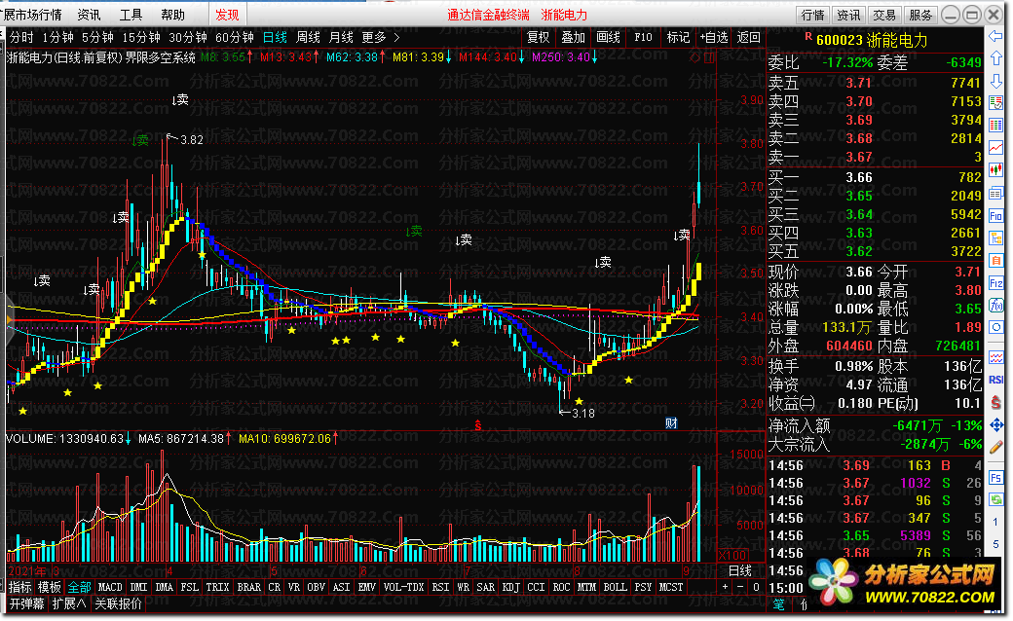The width and height of the screenshot is (1013, 621).
Task: Click the F10 sidebar icon
Action: 995,216
